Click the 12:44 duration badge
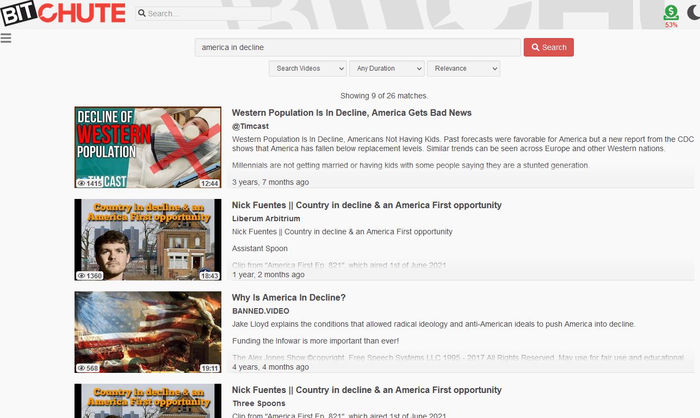 coord(209,183)
